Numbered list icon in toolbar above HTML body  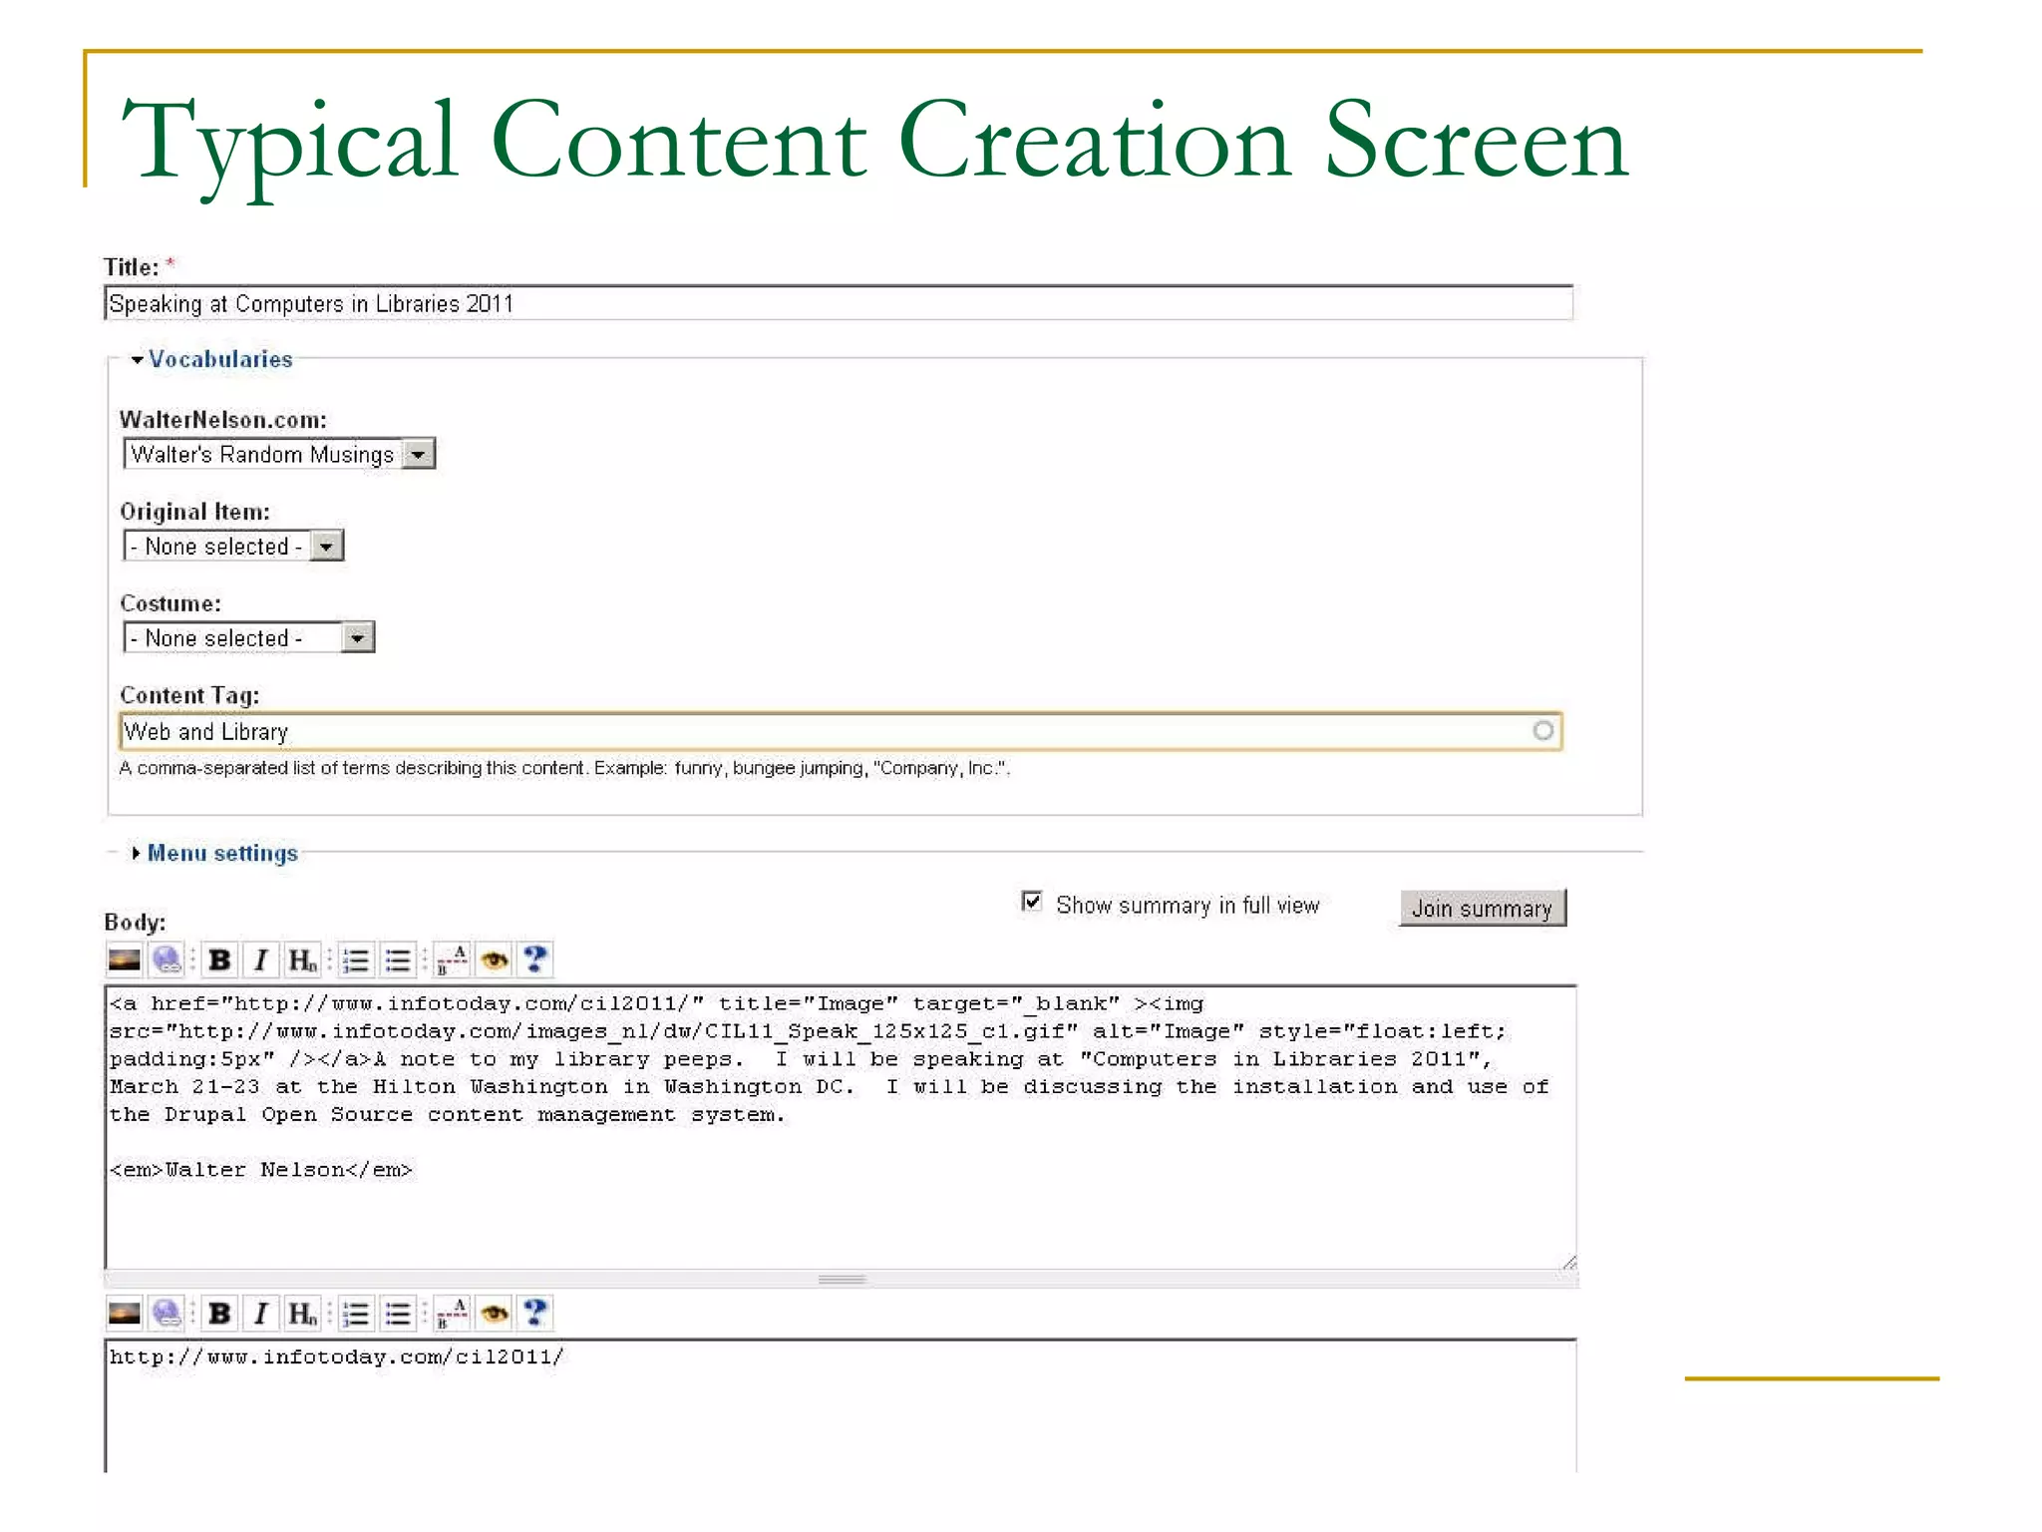click(x=356, y=959)
